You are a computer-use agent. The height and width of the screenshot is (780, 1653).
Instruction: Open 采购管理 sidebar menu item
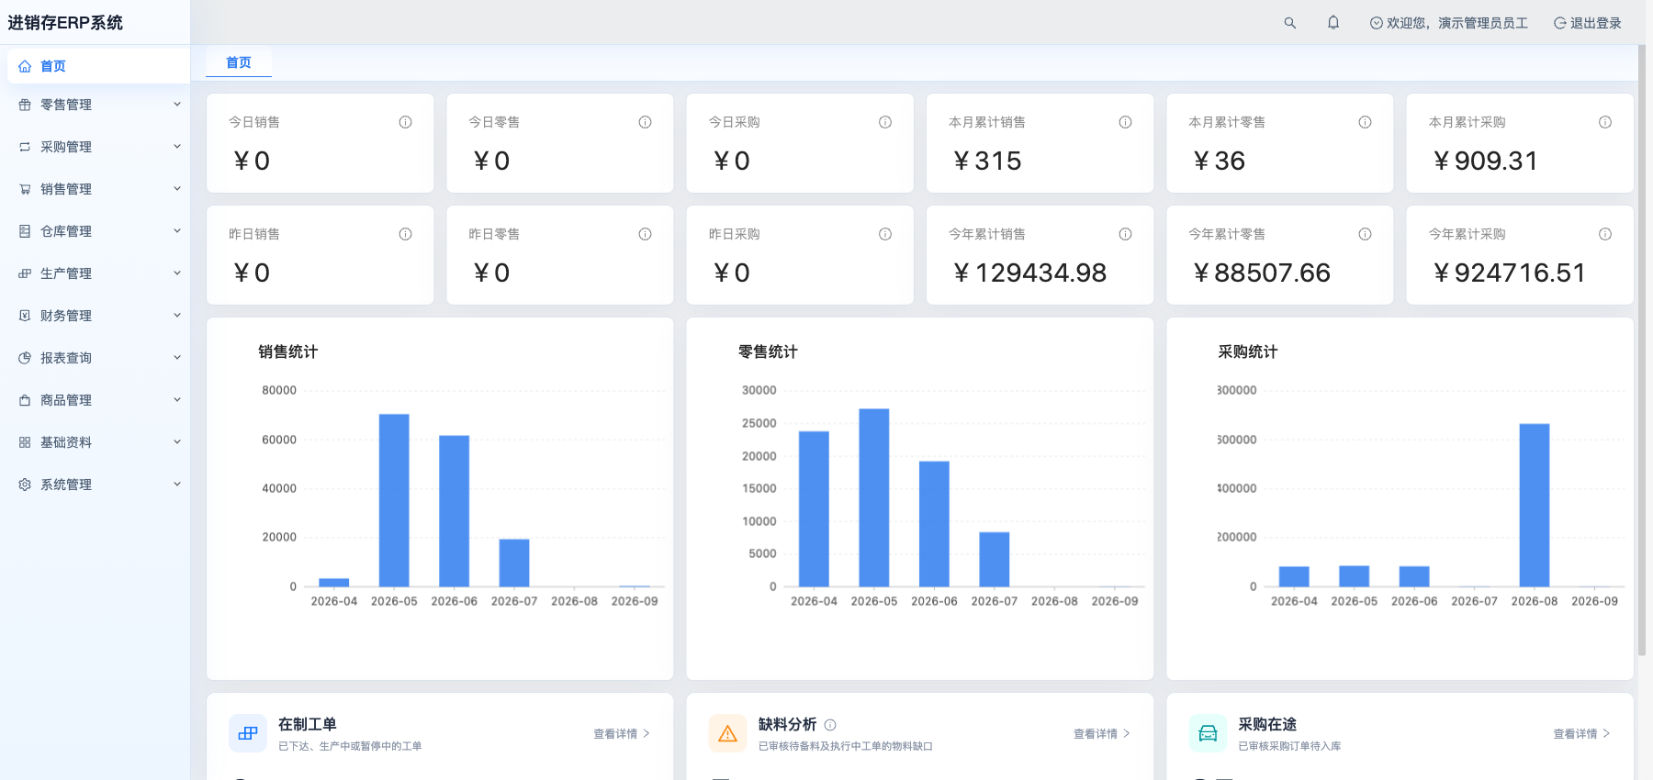[98, 147]
